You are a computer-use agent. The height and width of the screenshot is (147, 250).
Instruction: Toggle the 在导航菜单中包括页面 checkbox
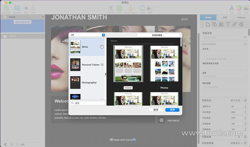click(204, 59)
